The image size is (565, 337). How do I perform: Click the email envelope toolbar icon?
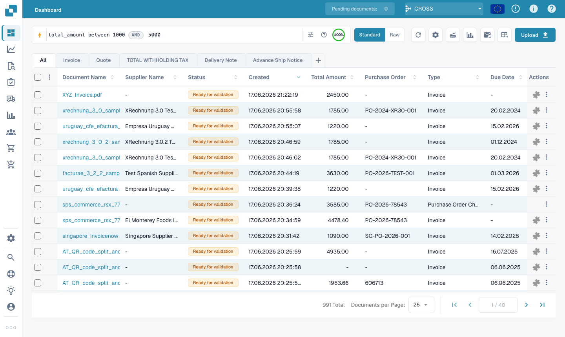coord(487,35)
